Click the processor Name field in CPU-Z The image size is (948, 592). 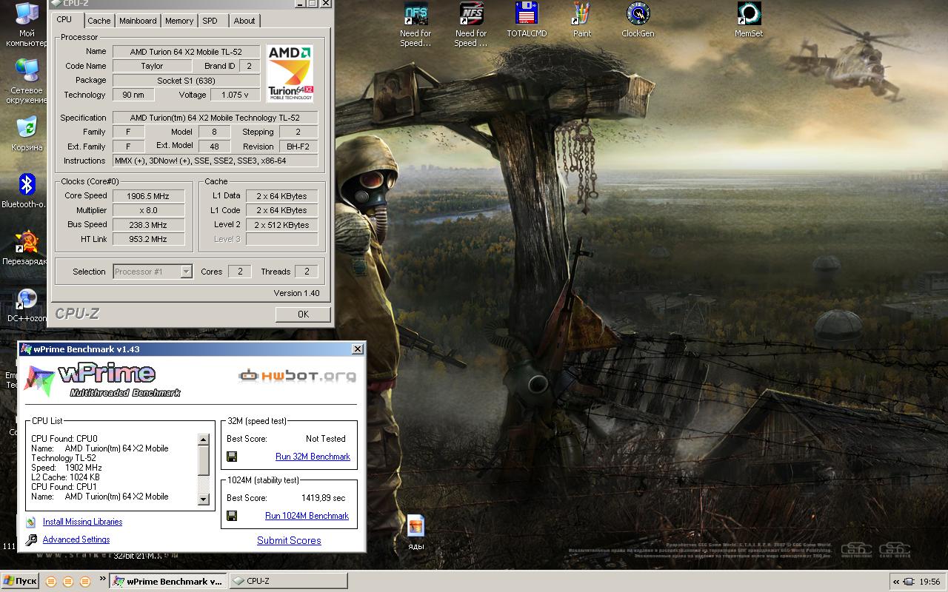(x=186, y=52)
